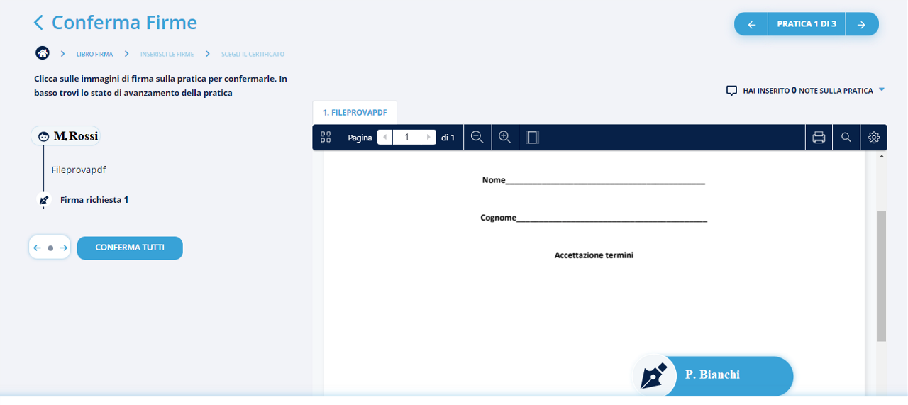Open Inserisci le Firme breadcrumb link
This screenshot has height=405, width=908.
(x=167, y=54)
